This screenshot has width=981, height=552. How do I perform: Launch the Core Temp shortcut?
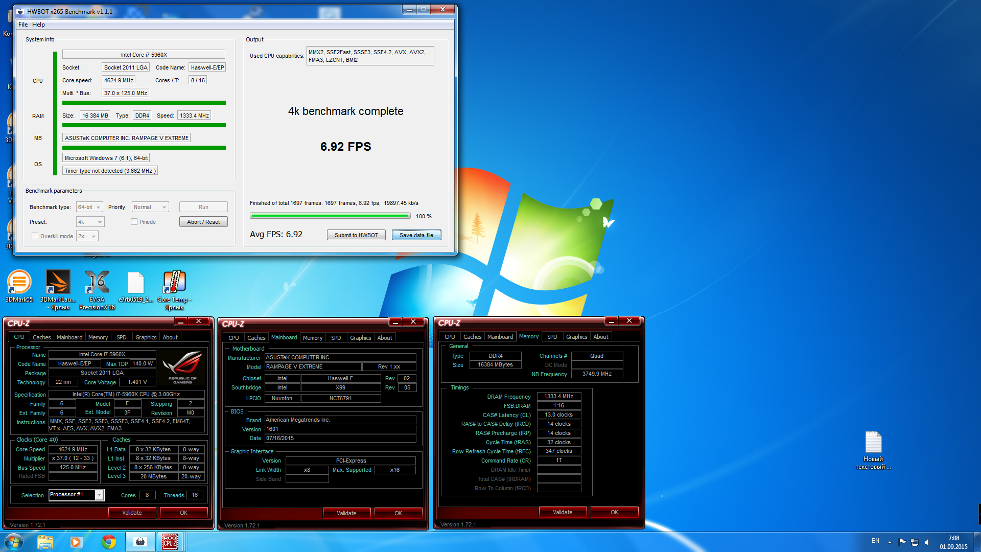174,289
